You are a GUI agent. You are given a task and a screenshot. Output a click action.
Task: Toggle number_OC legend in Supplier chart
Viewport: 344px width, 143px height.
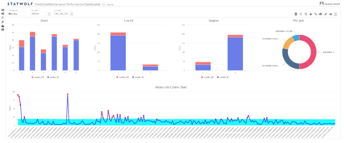[x=208, y=77]
